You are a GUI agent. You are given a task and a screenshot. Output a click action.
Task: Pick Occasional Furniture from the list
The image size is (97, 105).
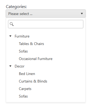point(36,59)
